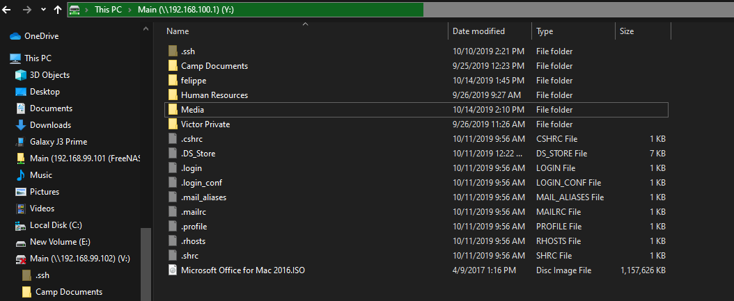The width and height of the screenshot is (734, 301).
Task: Sort files by the Name column
Action: tap(178, 31)
